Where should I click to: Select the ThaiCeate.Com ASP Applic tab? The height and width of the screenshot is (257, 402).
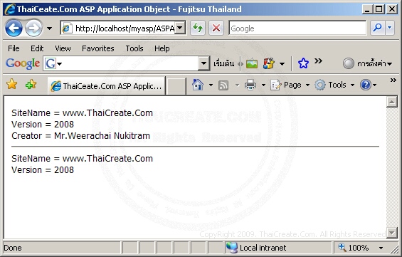pyautogui.click(x=107, y=86)
